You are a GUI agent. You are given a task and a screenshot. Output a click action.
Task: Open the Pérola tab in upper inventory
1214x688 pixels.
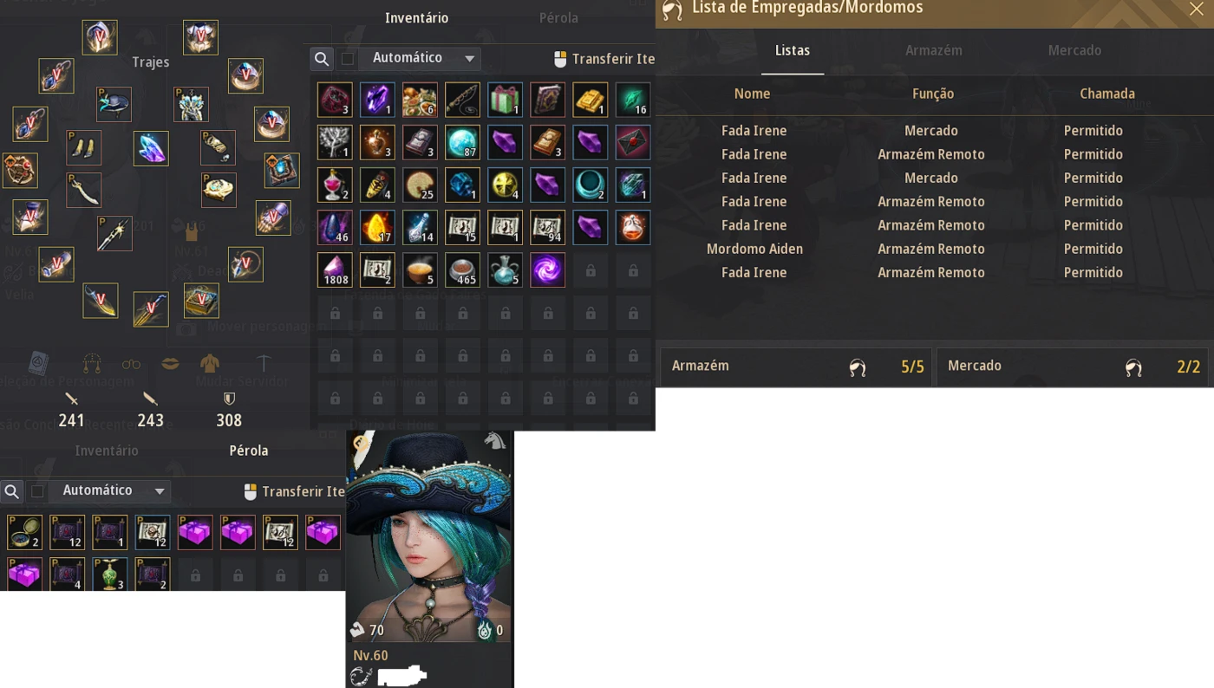coord(558,18)
